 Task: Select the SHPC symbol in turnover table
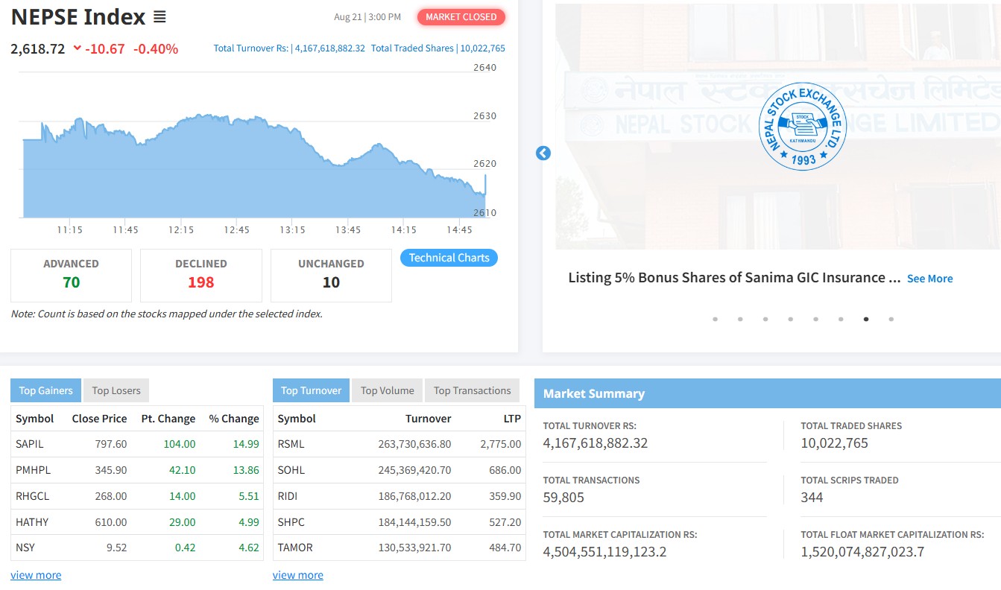(x=291, y=522)
